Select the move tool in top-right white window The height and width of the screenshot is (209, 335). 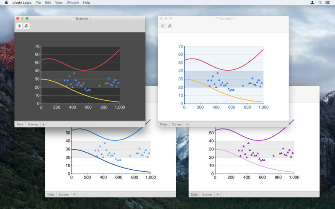click(163, 26)
